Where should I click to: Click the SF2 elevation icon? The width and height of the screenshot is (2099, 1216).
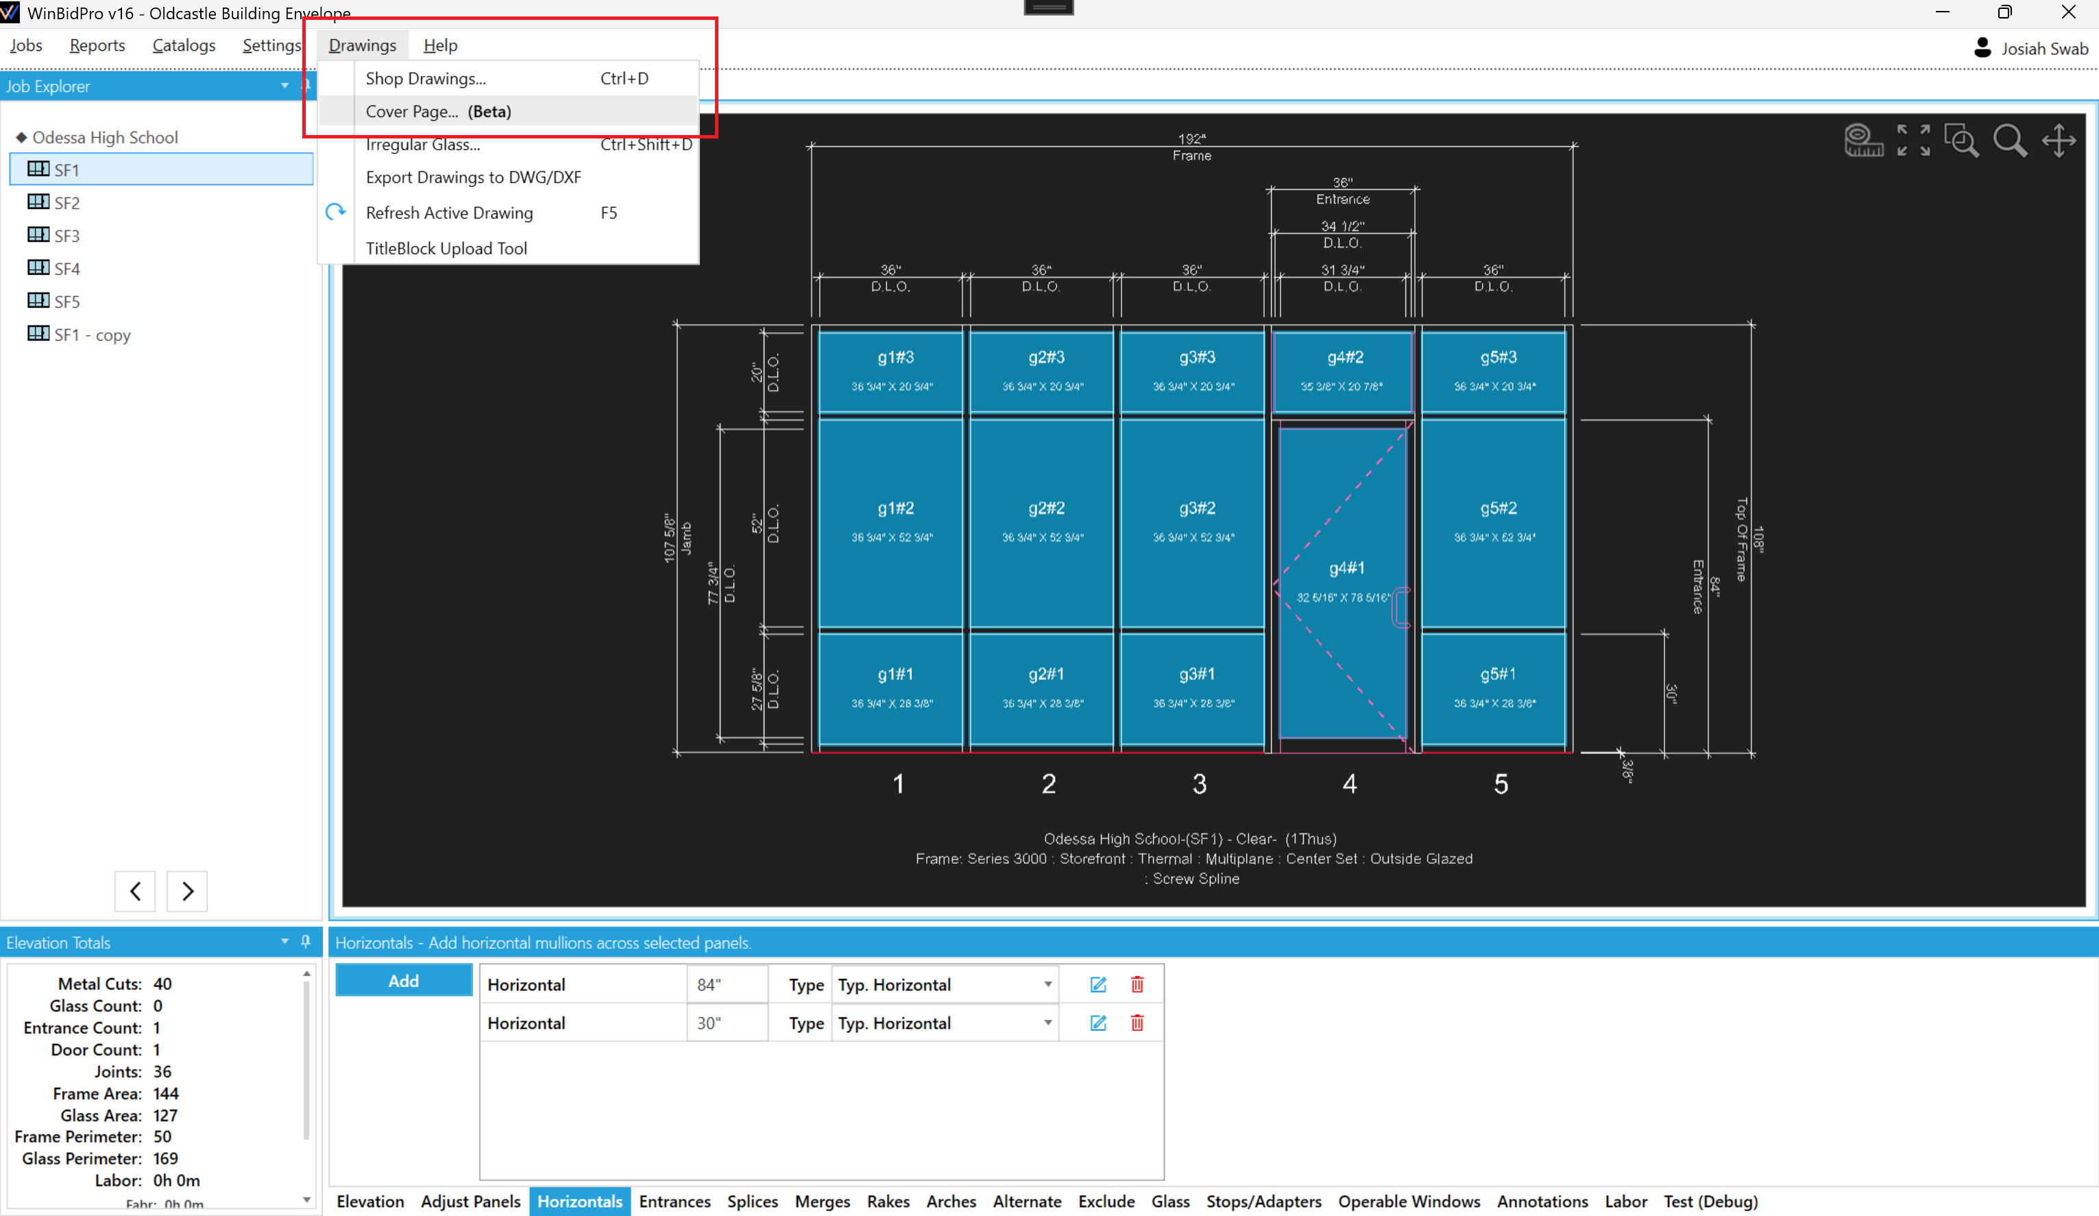[x=38, y=202]
